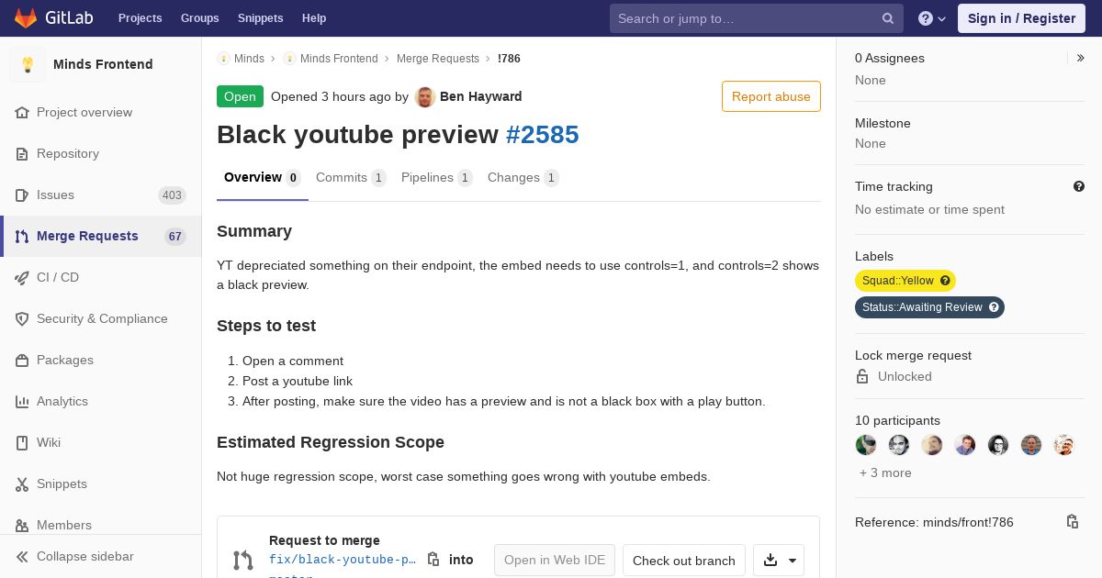Switch to the Changes tab
The image size is (1102, 578).
point(523,178)
